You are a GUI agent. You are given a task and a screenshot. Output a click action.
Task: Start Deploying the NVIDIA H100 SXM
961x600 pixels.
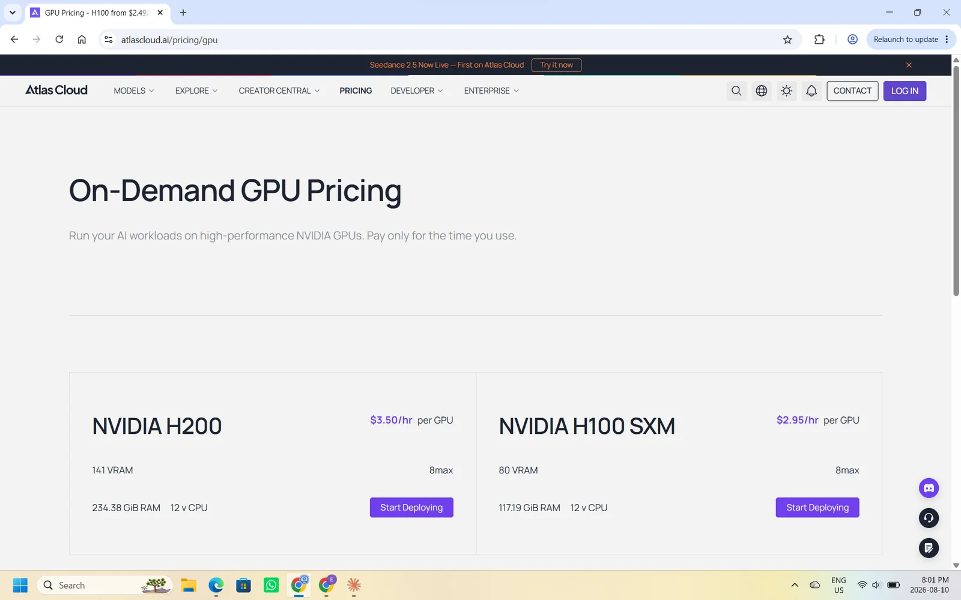[x=817, y=508]
